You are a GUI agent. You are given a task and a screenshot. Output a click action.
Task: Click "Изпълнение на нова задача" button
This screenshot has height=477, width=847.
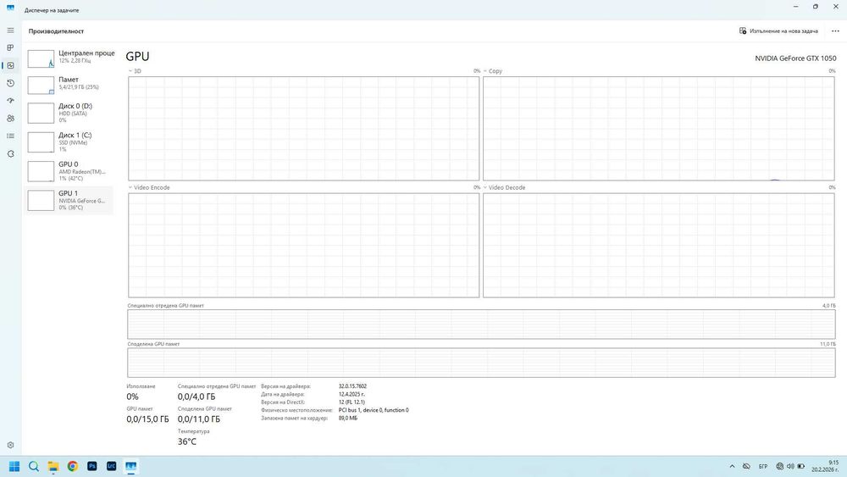[x=778, y=31]
